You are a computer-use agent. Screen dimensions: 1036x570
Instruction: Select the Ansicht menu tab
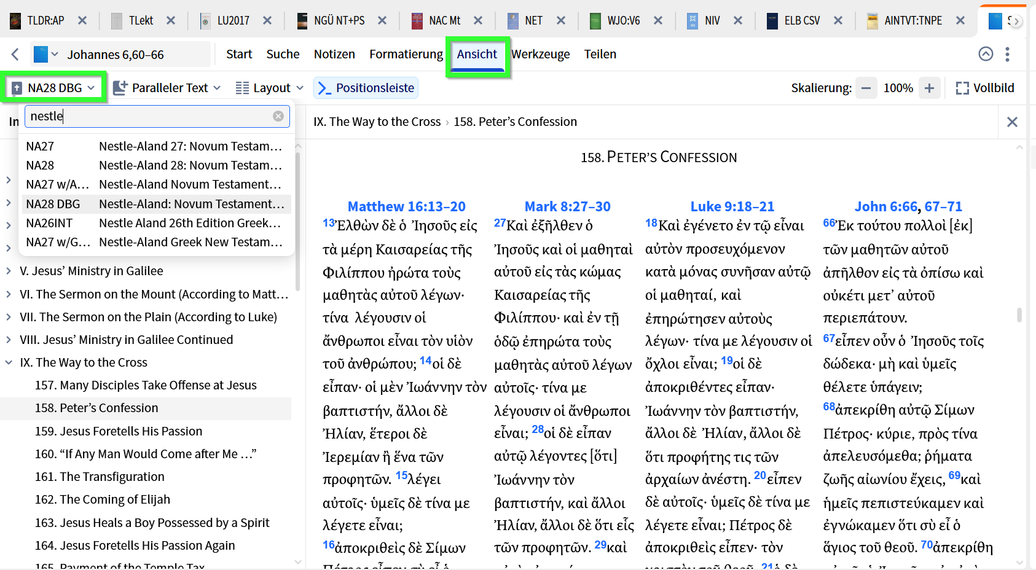(x=477, y=54)
